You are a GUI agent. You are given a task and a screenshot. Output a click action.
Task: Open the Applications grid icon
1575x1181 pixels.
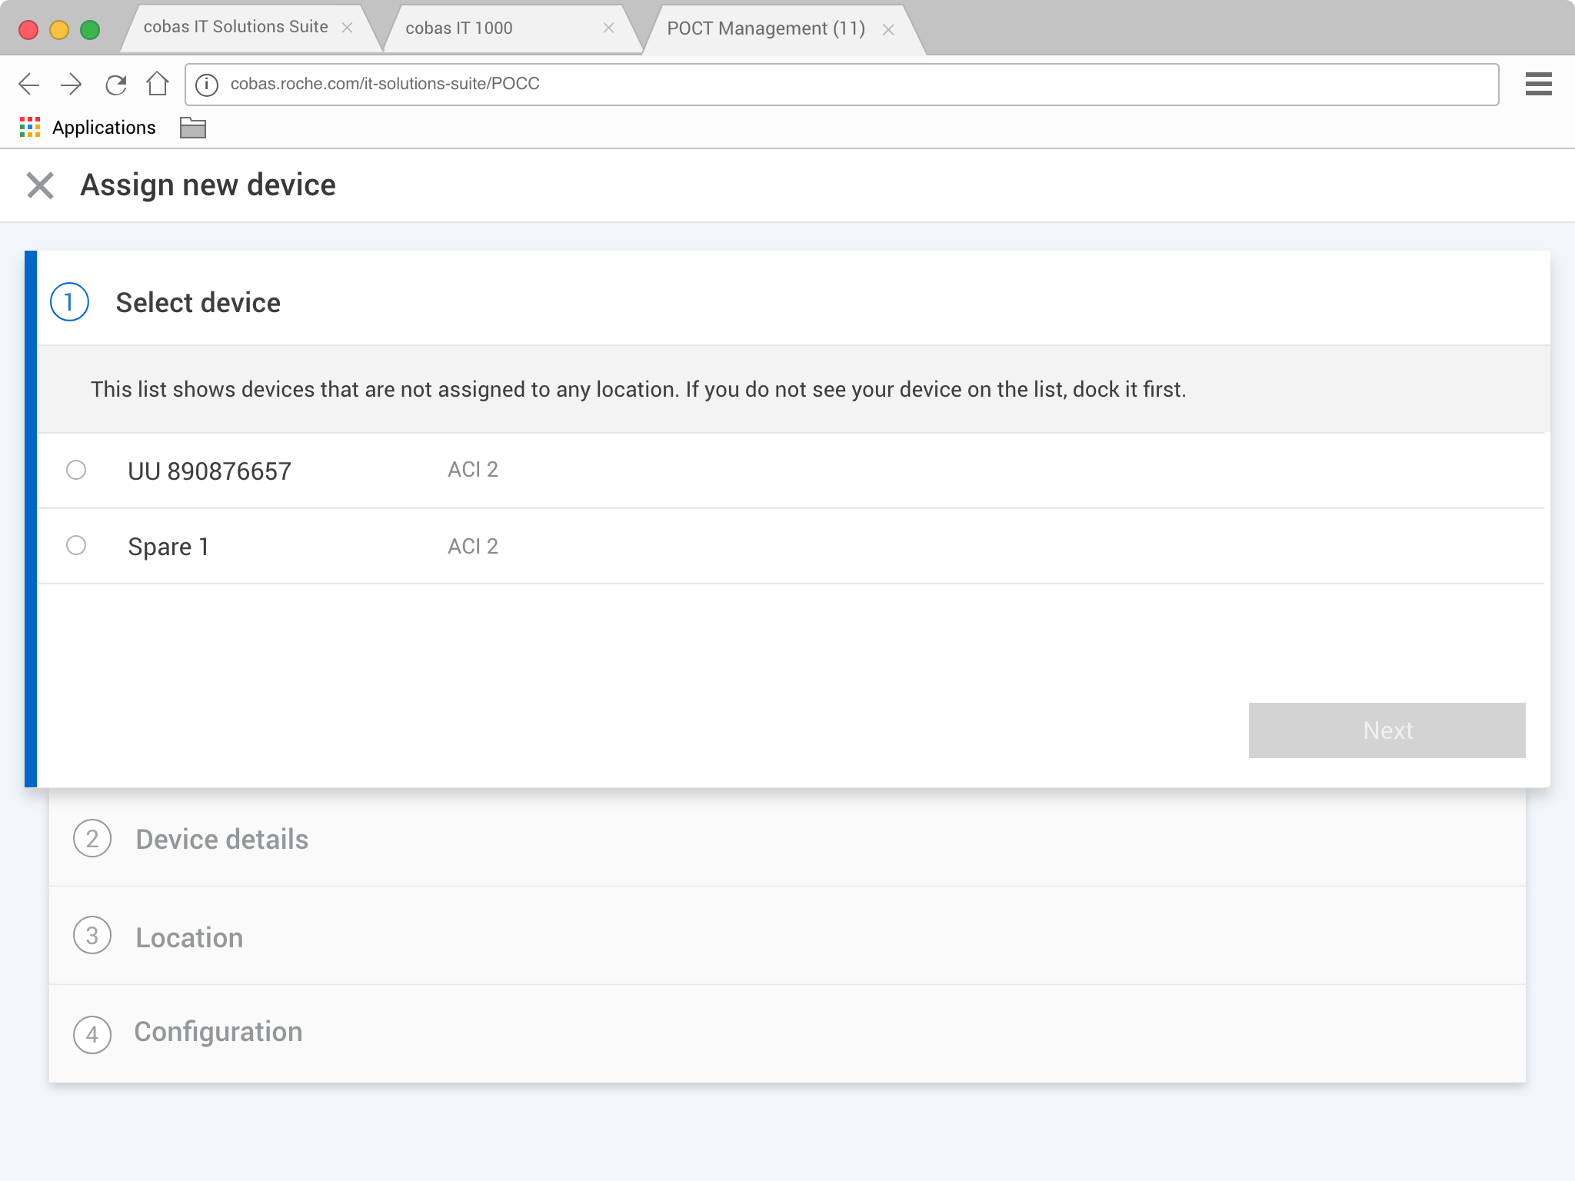coord(30,128)
